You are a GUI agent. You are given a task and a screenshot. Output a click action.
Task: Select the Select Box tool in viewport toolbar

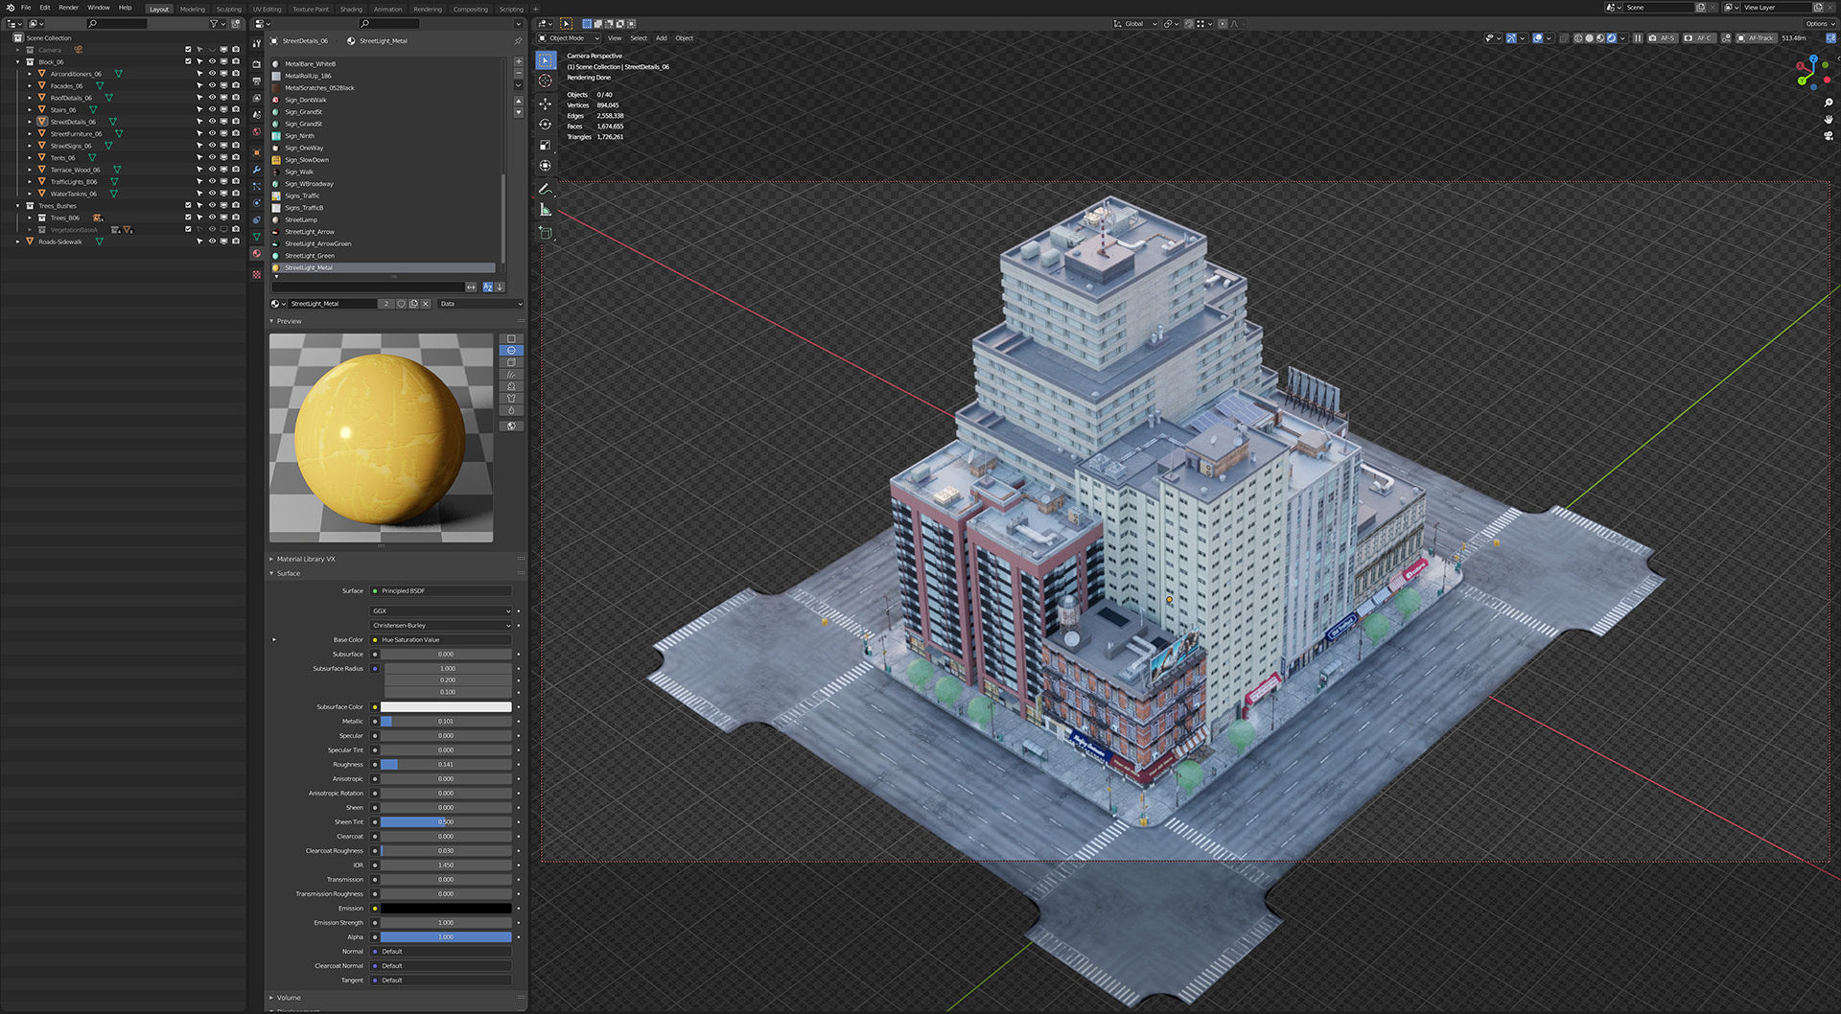(546, 60)
